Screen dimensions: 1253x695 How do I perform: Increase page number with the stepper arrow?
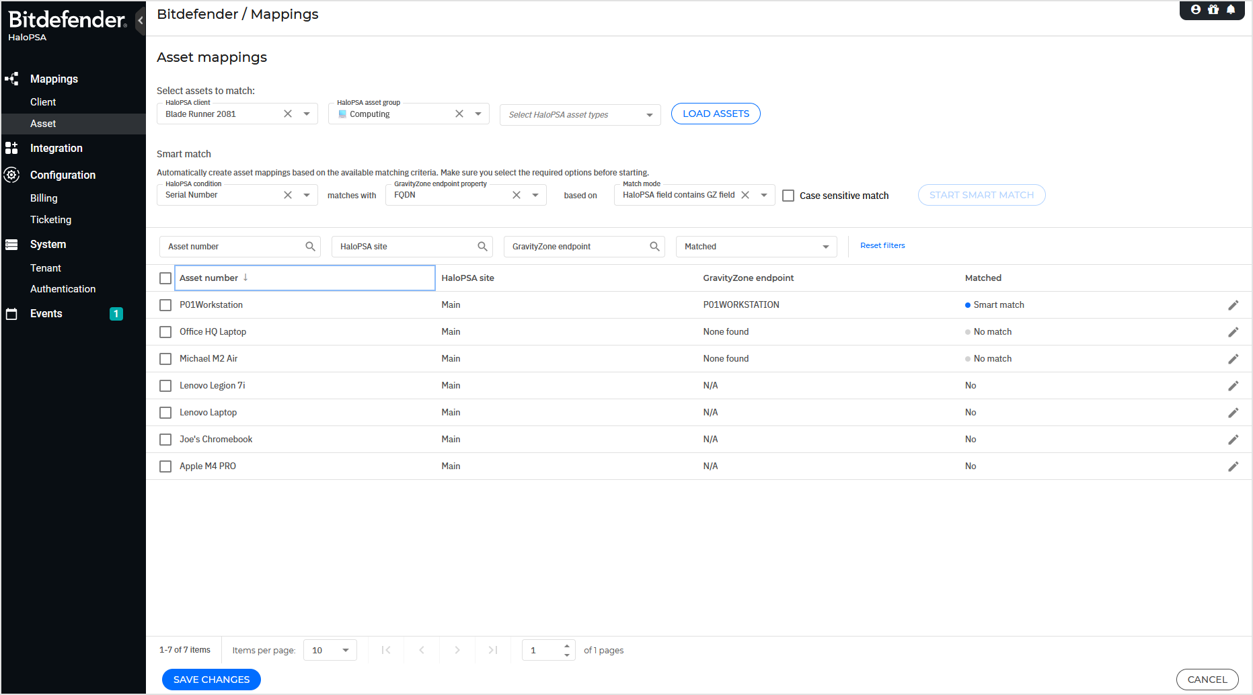coord(566,646)
